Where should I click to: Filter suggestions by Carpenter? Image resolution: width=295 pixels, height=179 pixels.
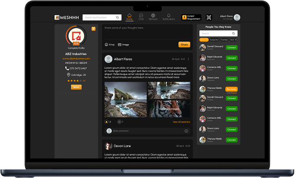pyautogui.click(x=215, y=40)
